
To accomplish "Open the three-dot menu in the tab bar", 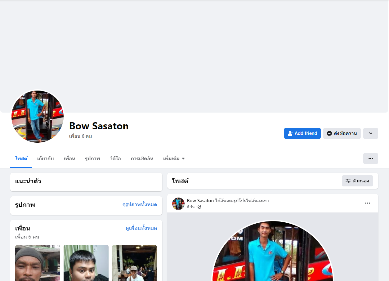I will point(371,158).
